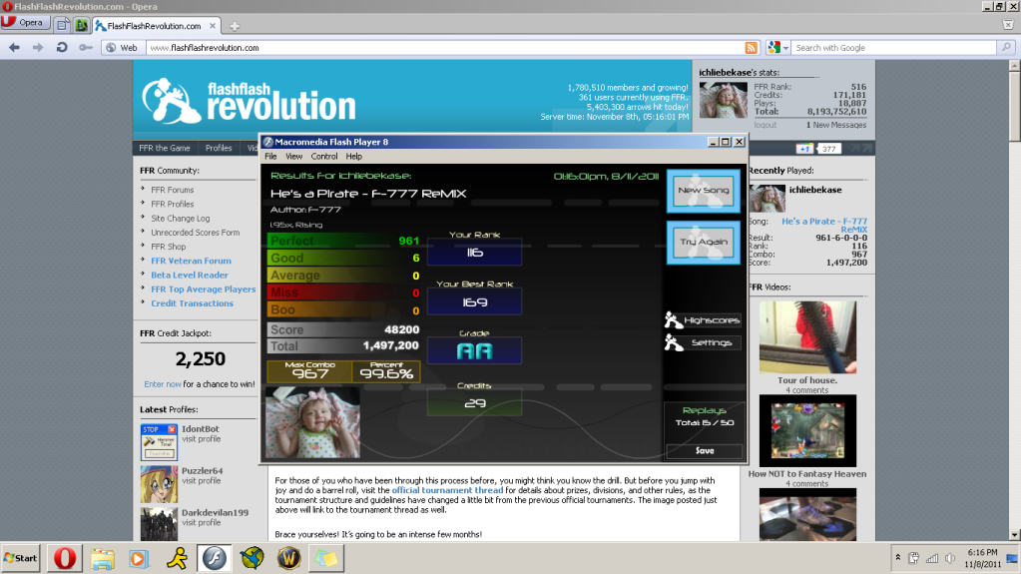This screenshot has width=1021, height=574.
Task: Select the Profiles tab in site navigation
Action: (x=219, y=148)
